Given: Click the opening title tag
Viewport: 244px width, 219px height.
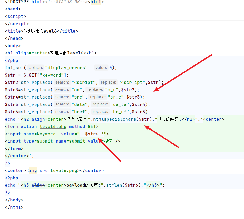Looking at the screenshot, I should [14, 31].
